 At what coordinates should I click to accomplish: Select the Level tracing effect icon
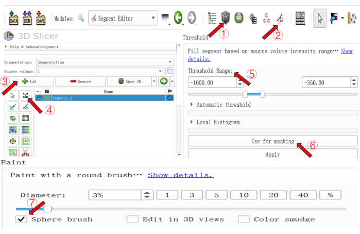[25, 119]
